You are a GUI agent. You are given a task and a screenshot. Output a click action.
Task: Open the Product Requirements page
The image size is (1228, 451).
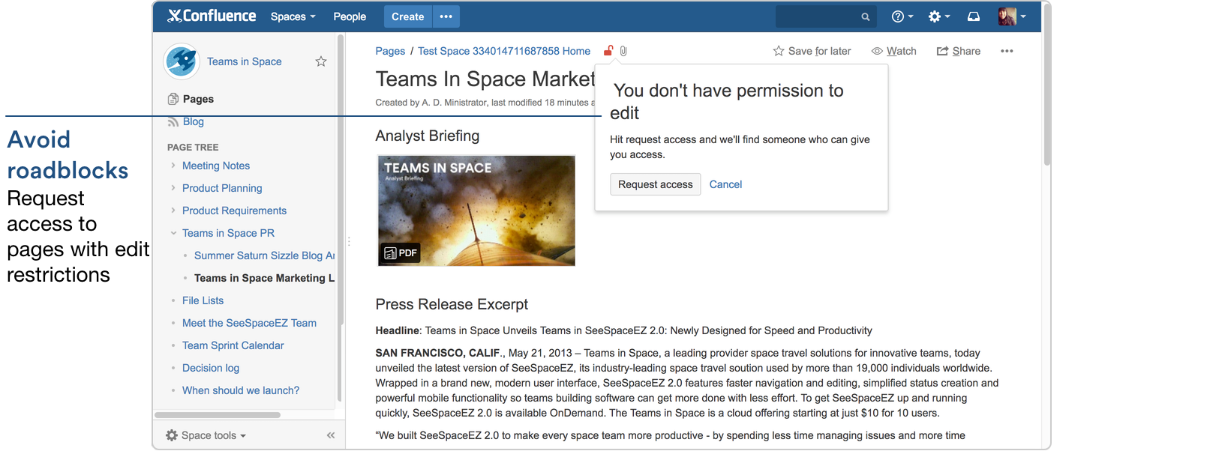pyautogui.click(x=234, y=211)
